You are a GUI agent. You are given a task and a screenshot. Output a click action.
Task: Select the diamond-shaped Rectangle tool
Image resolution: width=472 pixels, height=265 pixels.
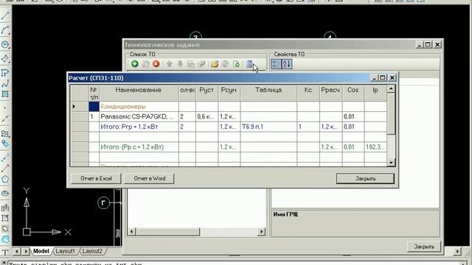(x=5, y=58)
